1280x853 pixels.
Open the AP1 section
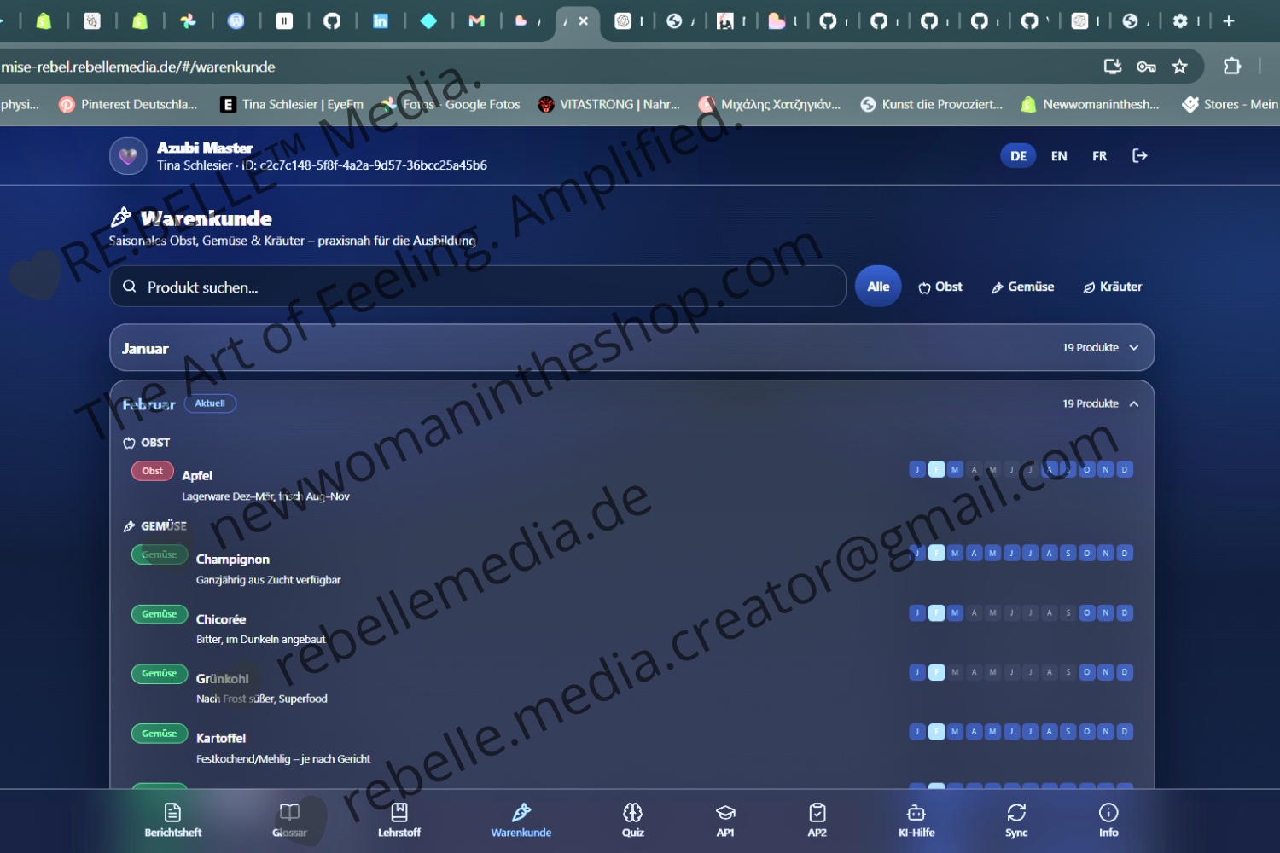coord(725,820)
